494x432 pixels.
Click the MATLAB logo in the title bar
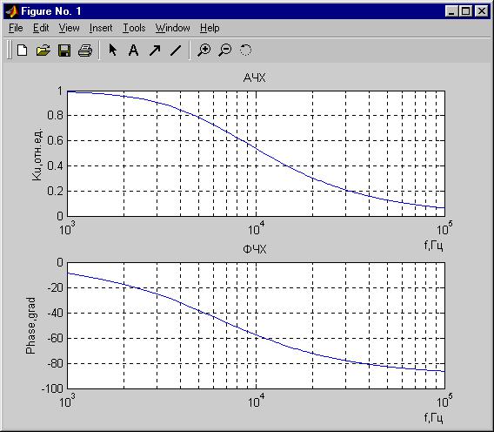(12, 11)
